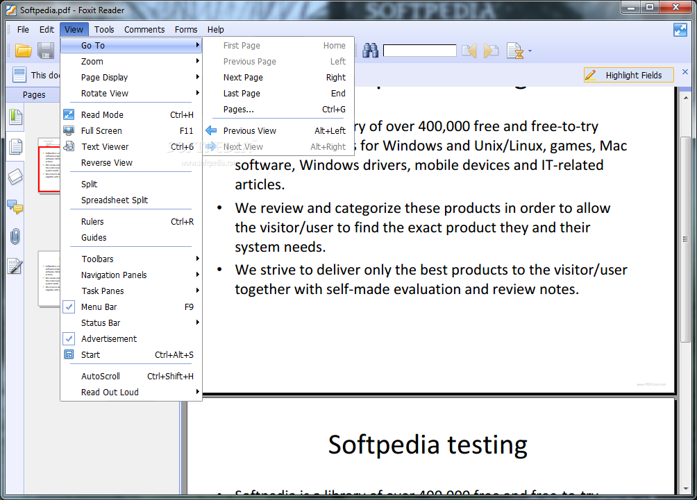This screenshot has width=697, height=500.
Task: Click inside the search text field
Action: point(419,51)
